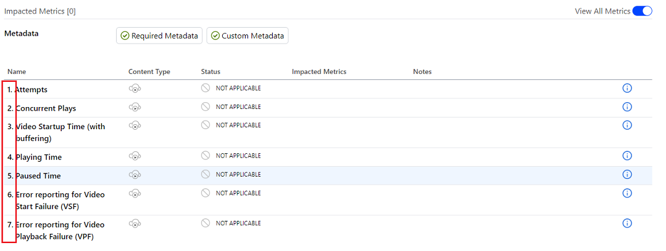Open info for Video Start Failure row

tap(627, 193)
